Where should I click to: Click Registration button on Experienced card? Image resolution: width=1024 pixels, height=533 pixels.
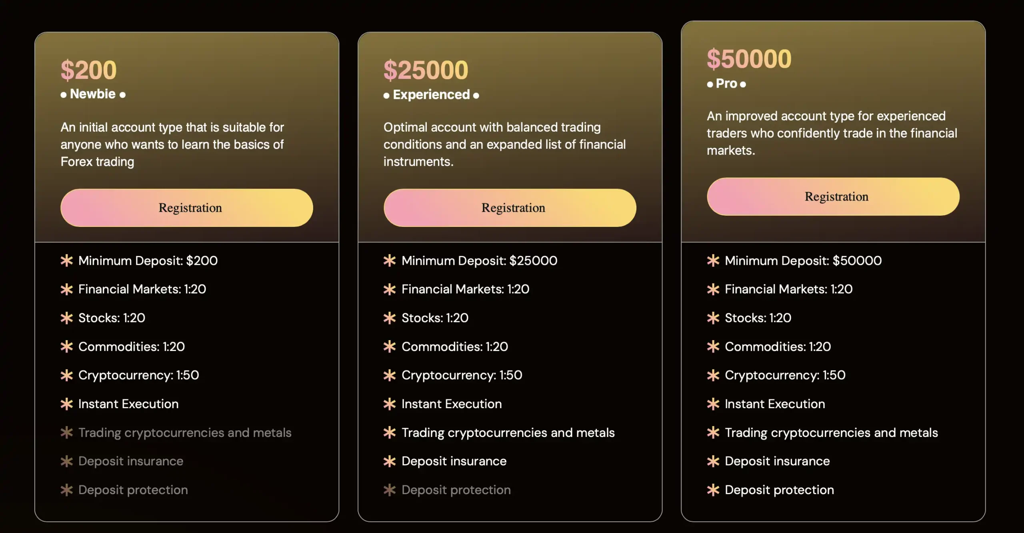pos(510,208)
